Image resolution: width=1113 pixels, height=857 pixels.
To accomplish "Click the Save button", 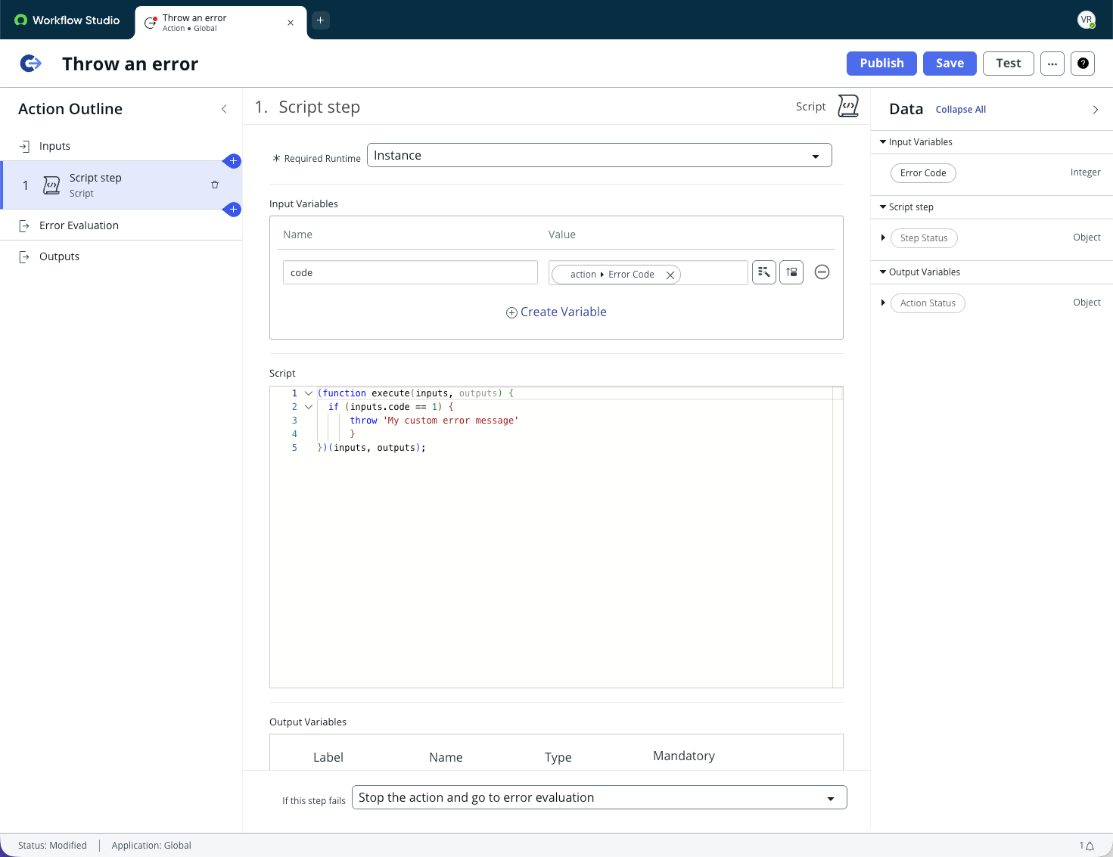I will pyautogui.click(x=950, y=64).
